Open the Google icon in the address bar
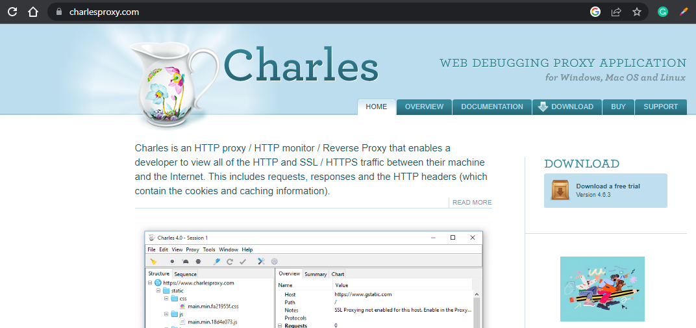 point(595,12)
